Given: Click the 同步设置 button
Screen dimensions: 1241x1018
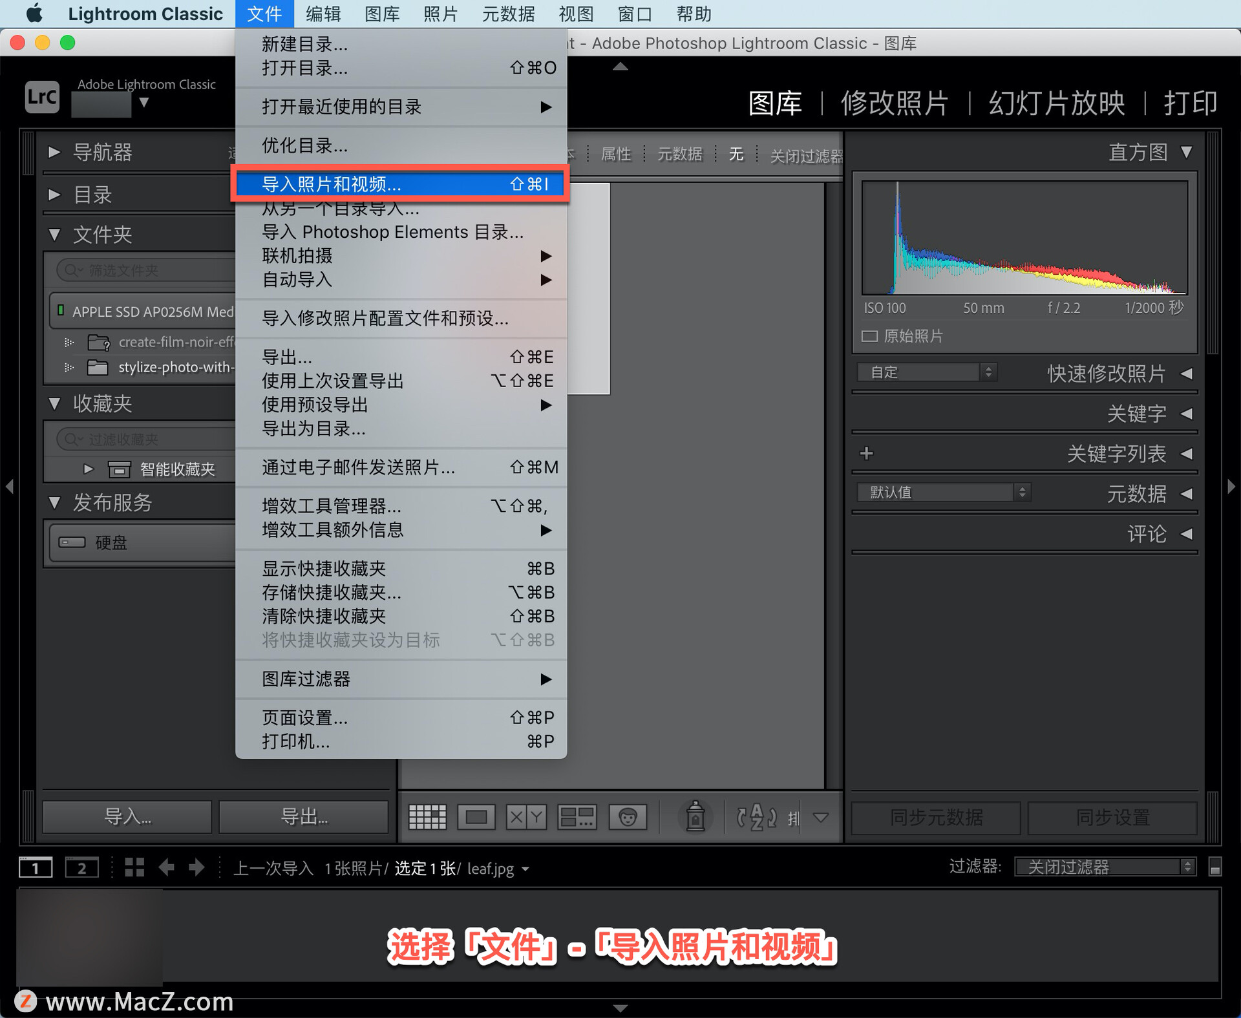Looking at the screenshot, I should click(1112, 818).
